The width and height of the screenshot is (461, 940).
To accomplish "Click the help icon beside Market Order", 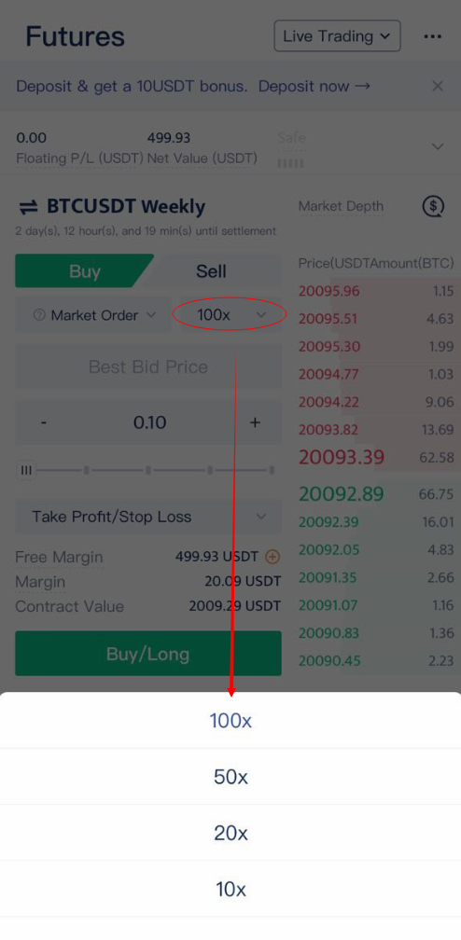I will (39, 315).
